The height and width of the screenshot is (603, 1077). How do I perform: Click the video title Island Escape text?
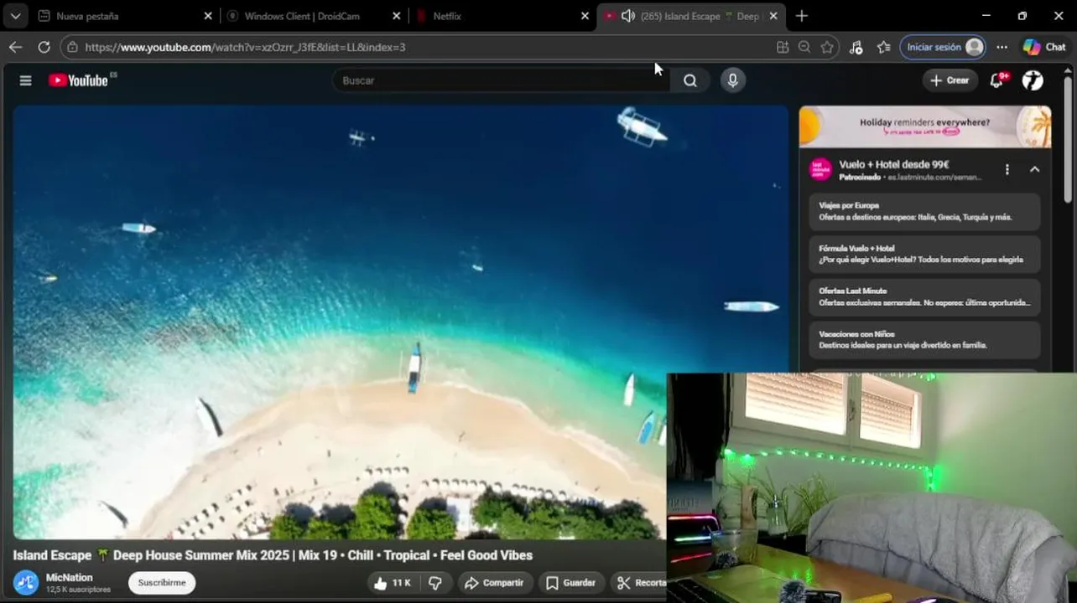(x=273, y=555)
